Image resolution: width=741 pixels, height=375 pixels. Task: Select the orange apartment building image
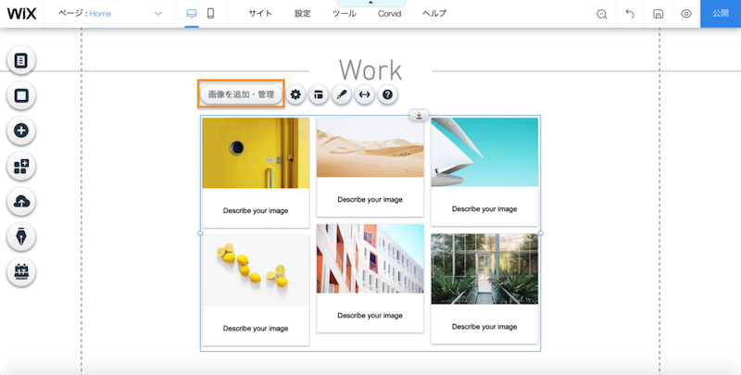pos(370,258)
